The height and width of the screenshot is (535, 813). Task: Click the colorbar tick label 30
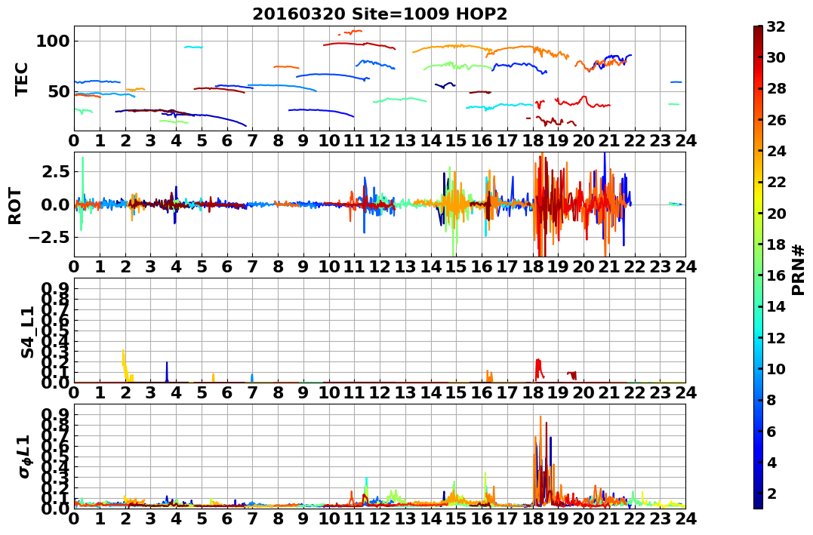coord(776,57)
